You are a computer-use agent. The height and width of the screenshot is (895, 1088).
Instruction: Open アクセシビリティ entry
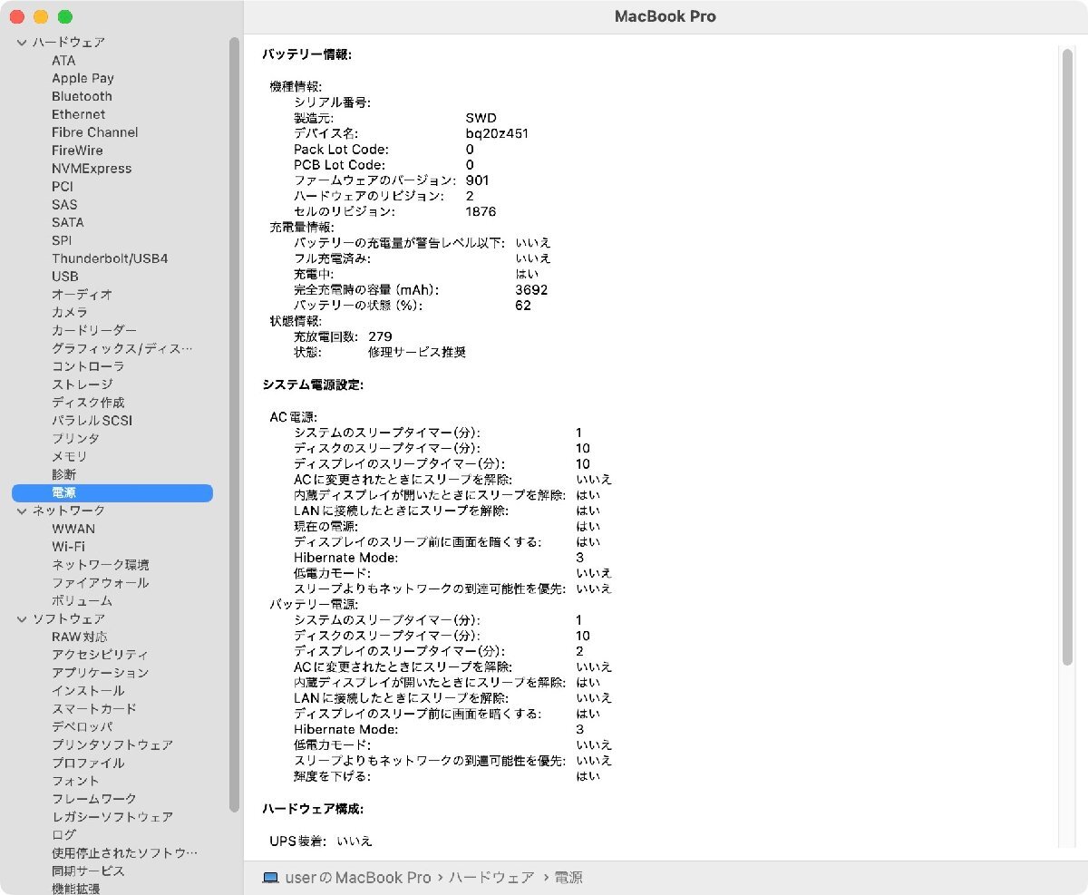point(100,655)
